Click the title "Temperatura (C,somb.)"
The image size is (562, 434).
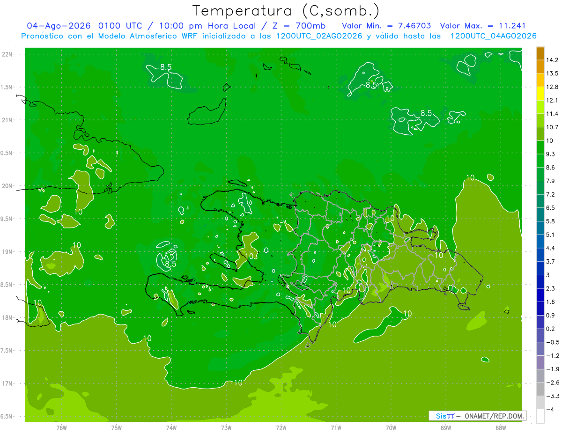coord(286,11)
